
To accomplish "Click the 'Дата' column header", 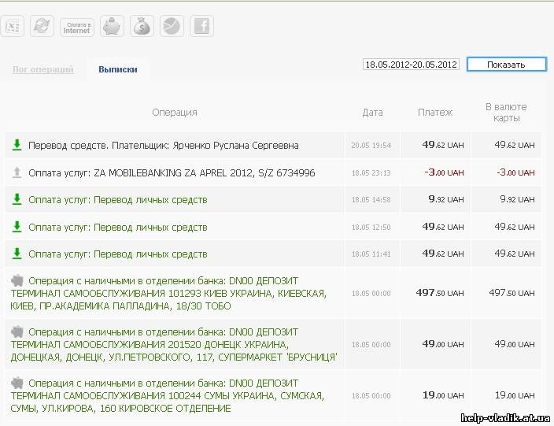I will coord(372,113).
